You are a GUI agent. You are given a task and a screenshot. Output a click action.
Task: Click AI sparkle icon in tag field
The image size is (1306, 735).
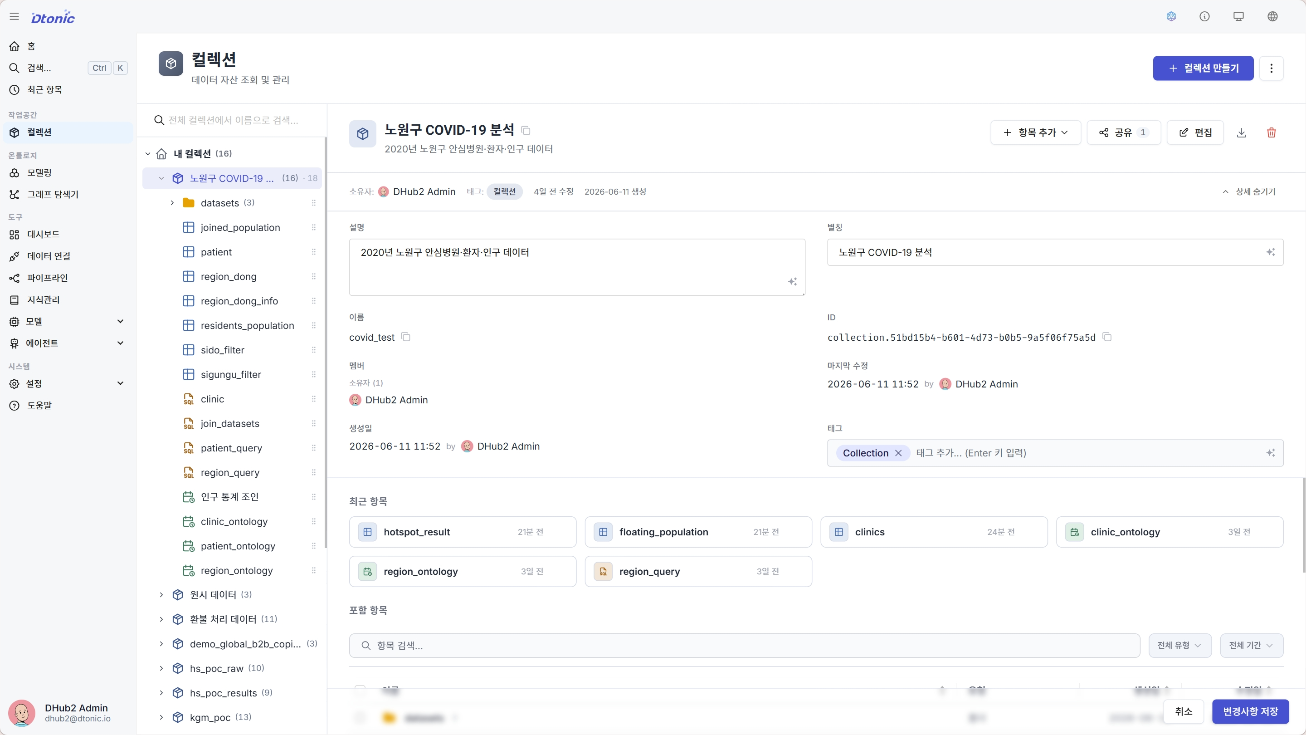tap(1271, 452)
